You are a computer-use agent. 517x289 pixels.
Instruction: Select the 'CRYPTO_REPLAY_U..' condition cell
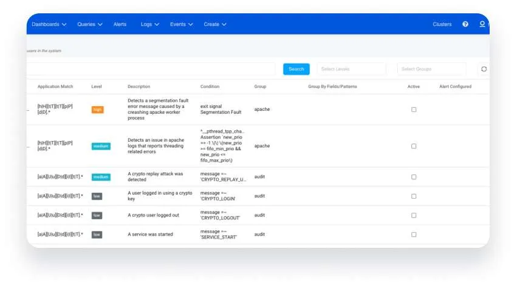click(x=223, y=176)
